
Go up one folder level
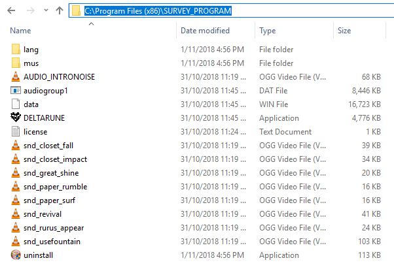click(x=60, y=10)
